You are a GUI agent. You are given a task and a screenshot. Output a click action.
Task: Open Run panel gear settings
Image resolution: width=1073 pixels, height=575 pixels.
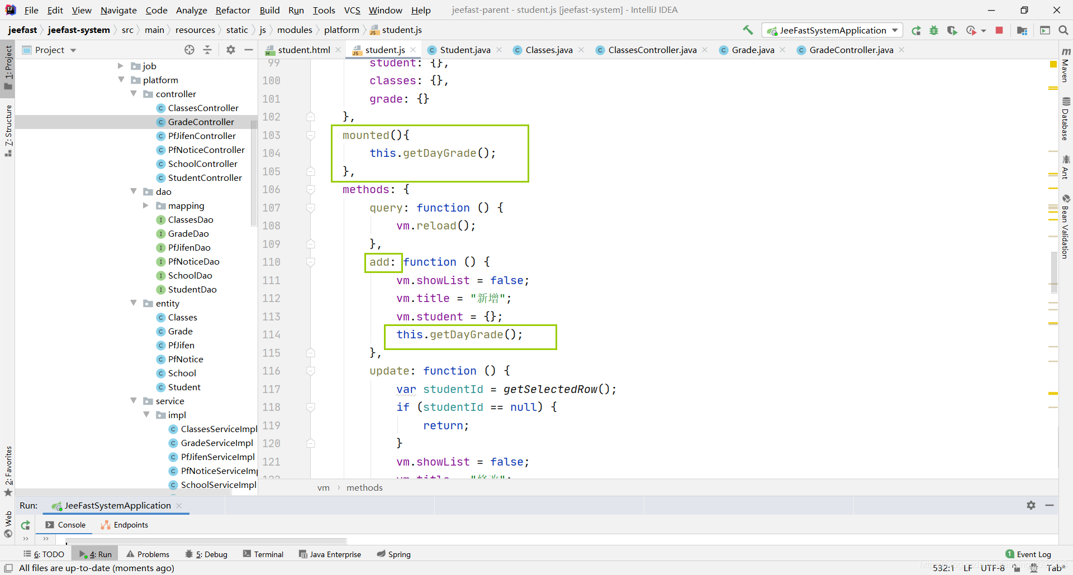coord(1031,505)
